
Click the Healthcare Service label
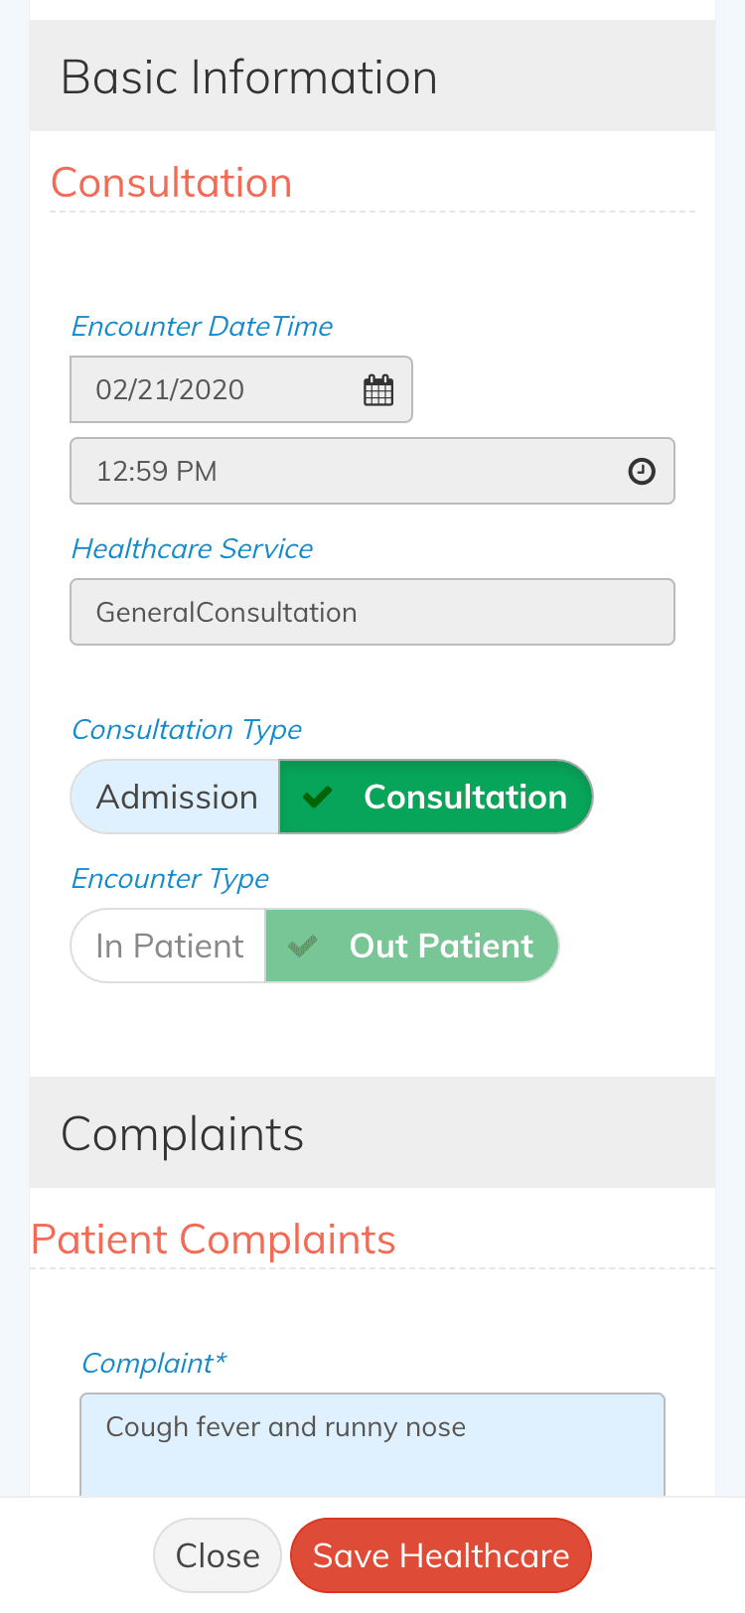[x=192, y=548]
